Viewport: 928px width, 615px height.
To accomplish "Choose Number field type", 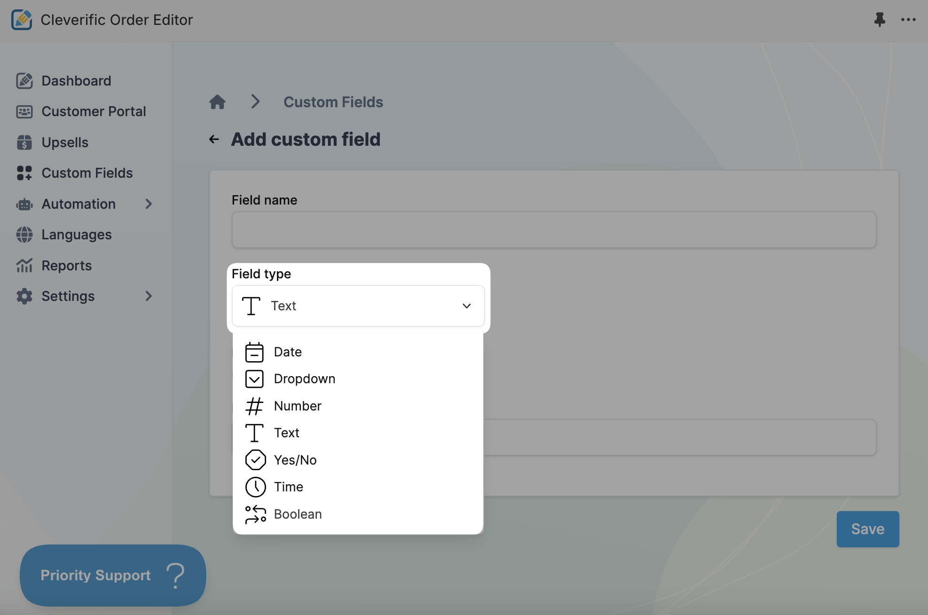I will click(358, 406).
